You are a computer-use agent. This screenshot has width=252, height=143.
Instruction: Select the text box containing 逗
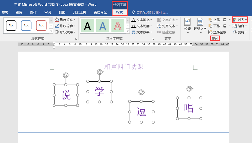pyautogui.click(x=141, y=112)
